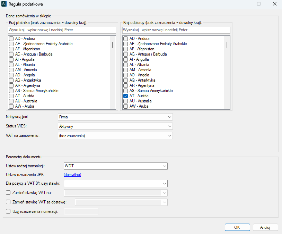Enable Zamień stawkę VAT na checkbox
The height and width of the screenshot is (234, 282).
9,193
